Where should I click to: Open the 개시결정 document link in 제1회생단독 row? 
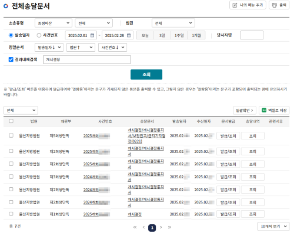135,214
